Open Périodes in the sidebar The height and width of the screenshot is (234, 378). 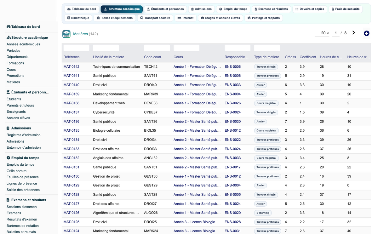pos(14,51)
